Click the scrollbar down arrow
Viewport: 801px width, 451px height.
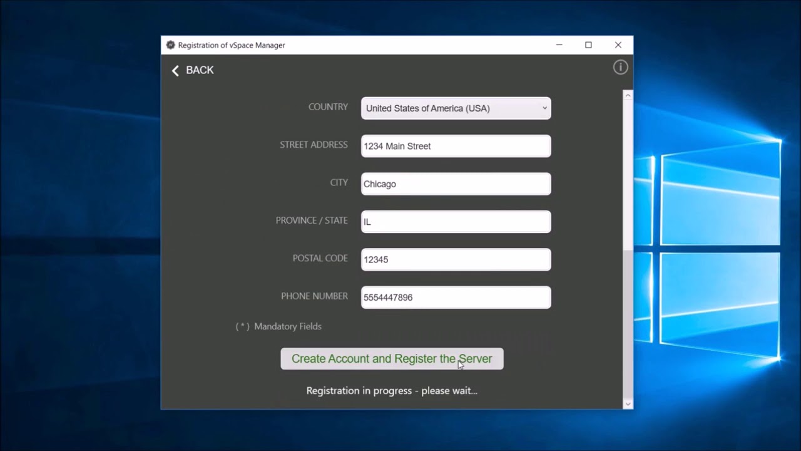[628, 404]
